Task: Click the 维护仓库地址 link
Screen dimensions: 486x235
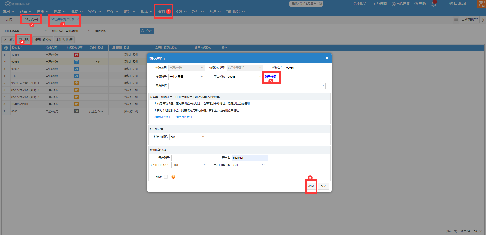Action: pyautogui.click(x=184, y=117)
